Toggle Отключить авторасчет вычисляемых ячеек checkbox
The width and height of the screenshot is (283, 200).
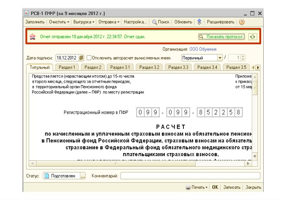[x=89, y=58]
